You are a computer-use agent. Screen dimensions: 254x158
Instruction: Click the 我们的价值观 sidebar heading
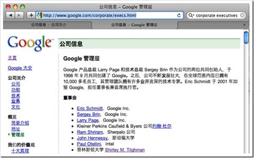click(x=21, y=145)
